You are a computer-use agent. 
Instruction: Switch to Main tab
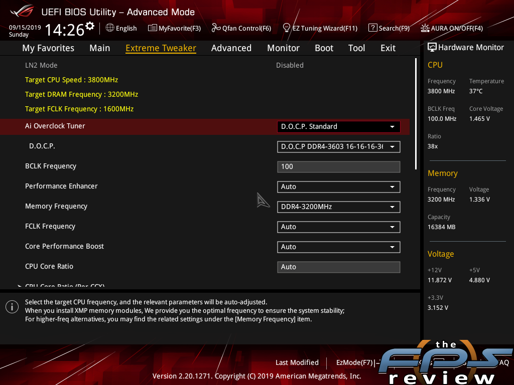(100, 48)
